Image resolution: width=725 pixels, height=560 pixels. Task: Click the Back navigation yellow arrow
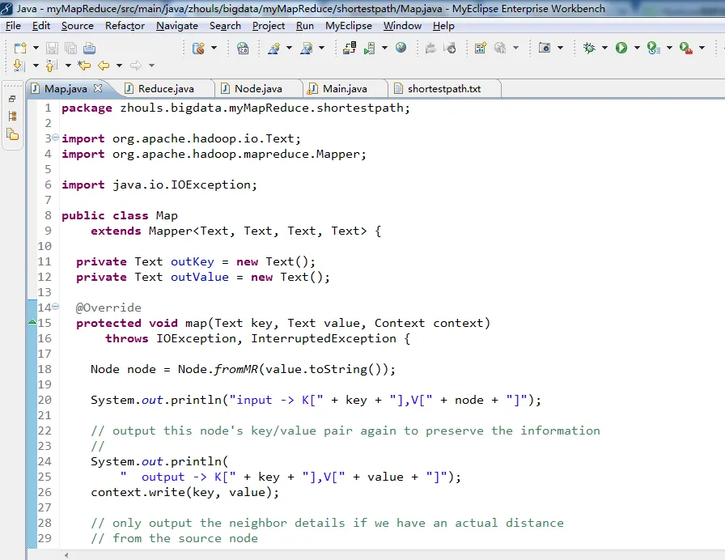104,66
